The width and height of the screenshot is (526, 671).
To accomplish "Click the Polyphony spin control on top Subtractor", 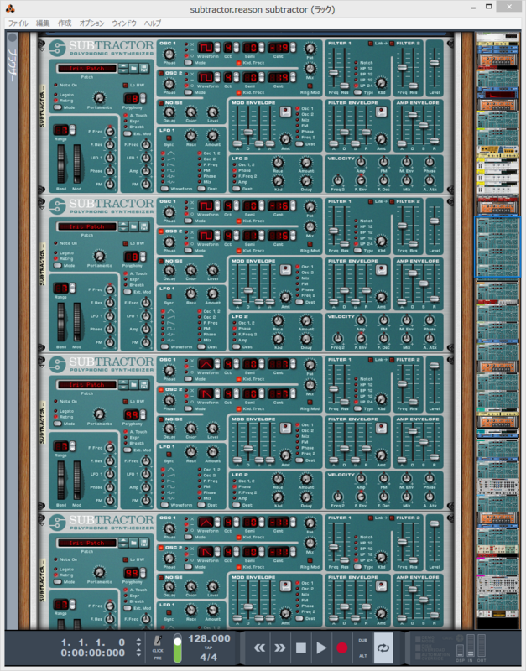I will pyautogui.click(x=143, y=98).
